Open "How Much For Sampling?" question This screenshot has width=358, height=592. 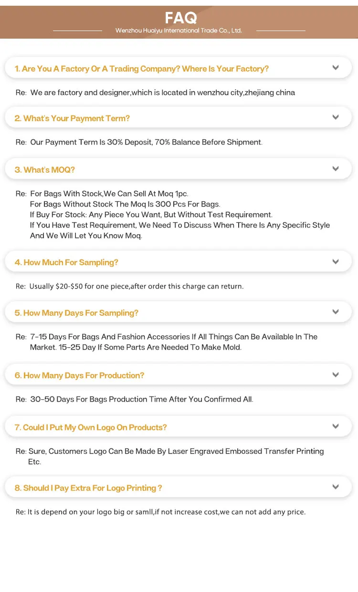[x=66, y=262]
